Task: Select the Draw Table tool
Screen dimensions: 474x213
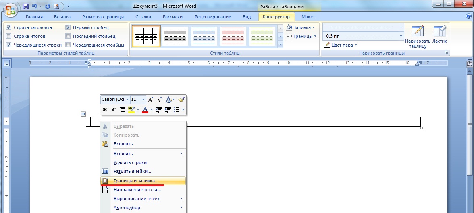Action: coord(418,37)
